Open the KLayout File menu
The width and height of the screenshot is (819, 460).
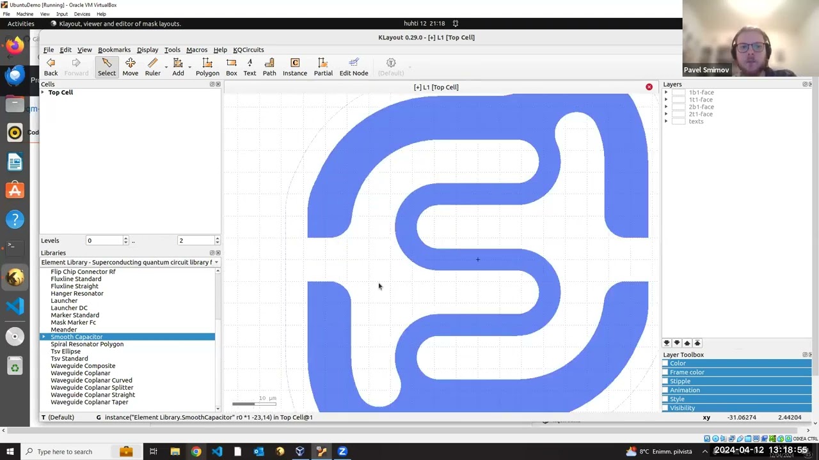pyautogui.click(x=49, y=50)
